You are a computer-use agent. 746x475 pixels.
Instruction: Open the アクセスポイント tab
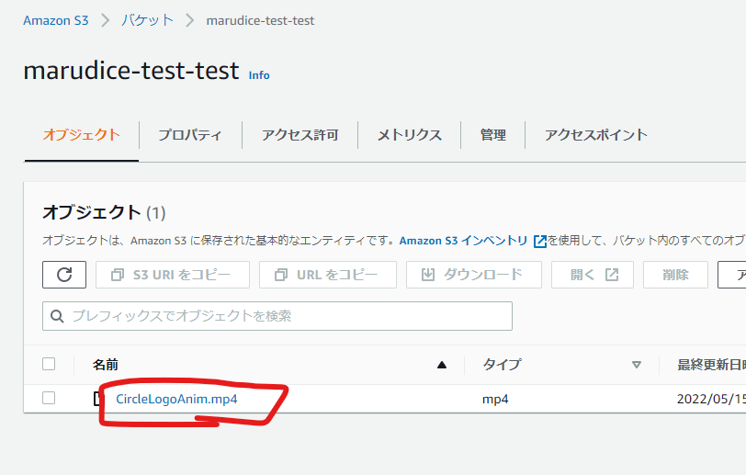coord(596,135)
